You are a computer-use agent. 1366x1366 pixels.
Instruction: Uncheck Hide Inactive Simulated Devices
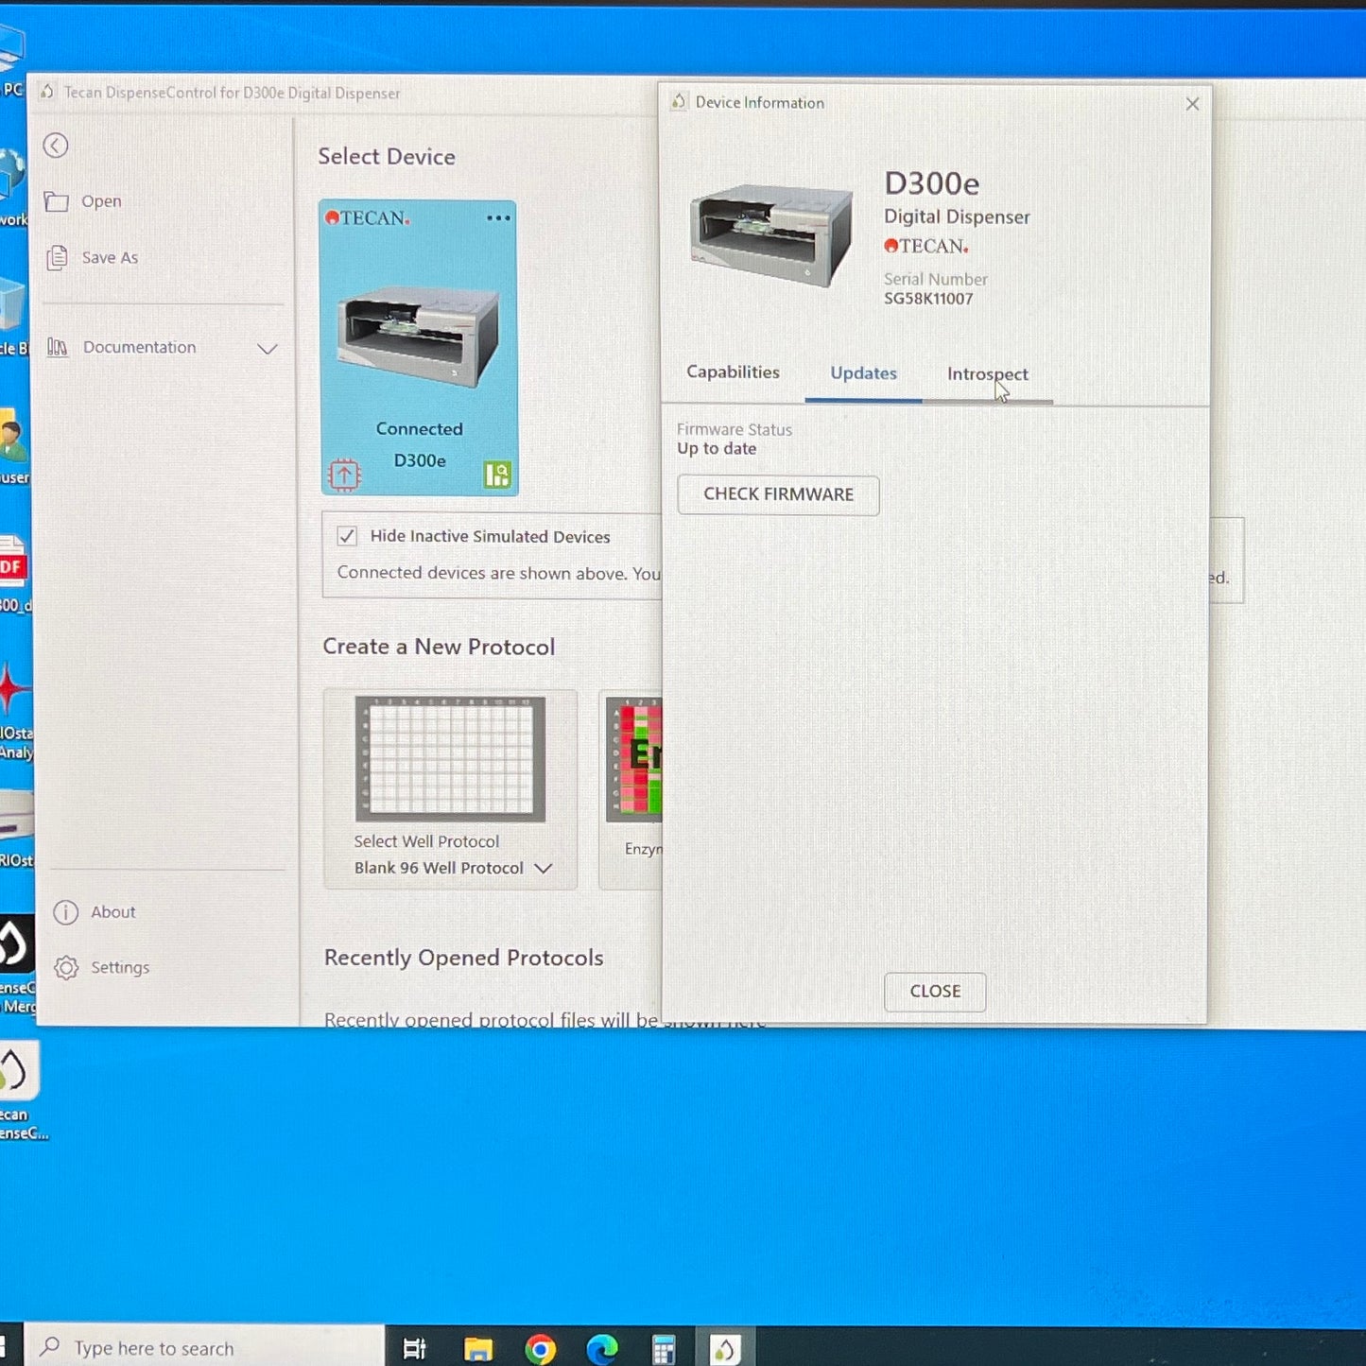[x=347, y=536]
